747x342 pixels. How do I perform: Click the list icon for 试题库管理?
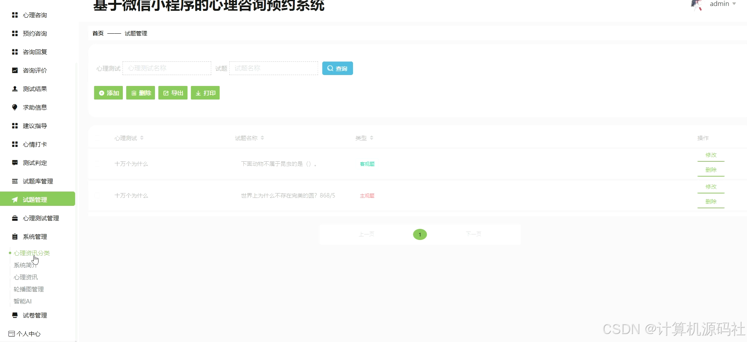(15, 181)
